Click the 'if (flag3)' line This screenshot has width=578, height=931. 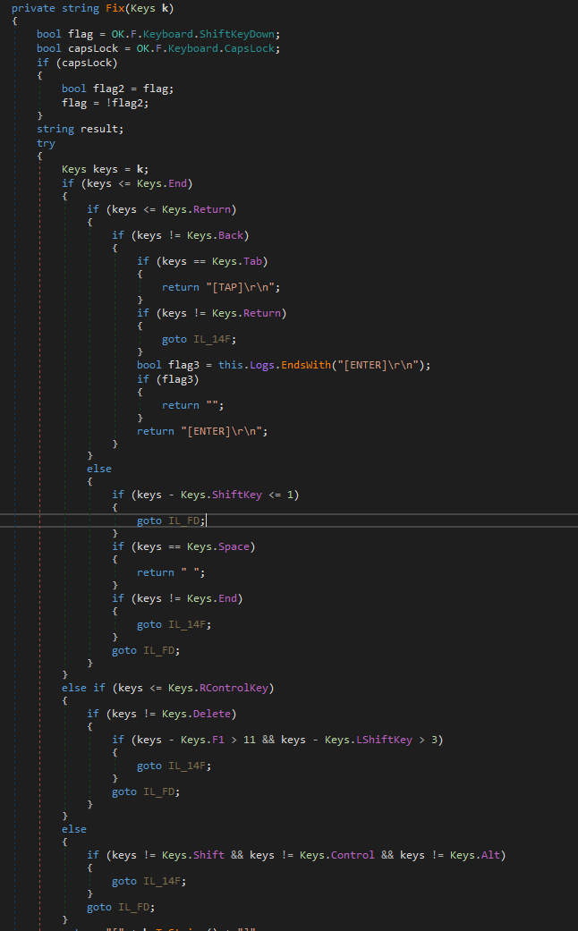pos(168,379)
